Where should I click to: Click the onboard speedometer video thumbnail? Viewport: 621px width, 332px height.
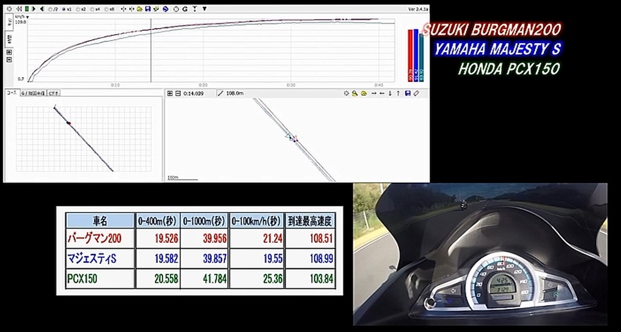(480, 254)
